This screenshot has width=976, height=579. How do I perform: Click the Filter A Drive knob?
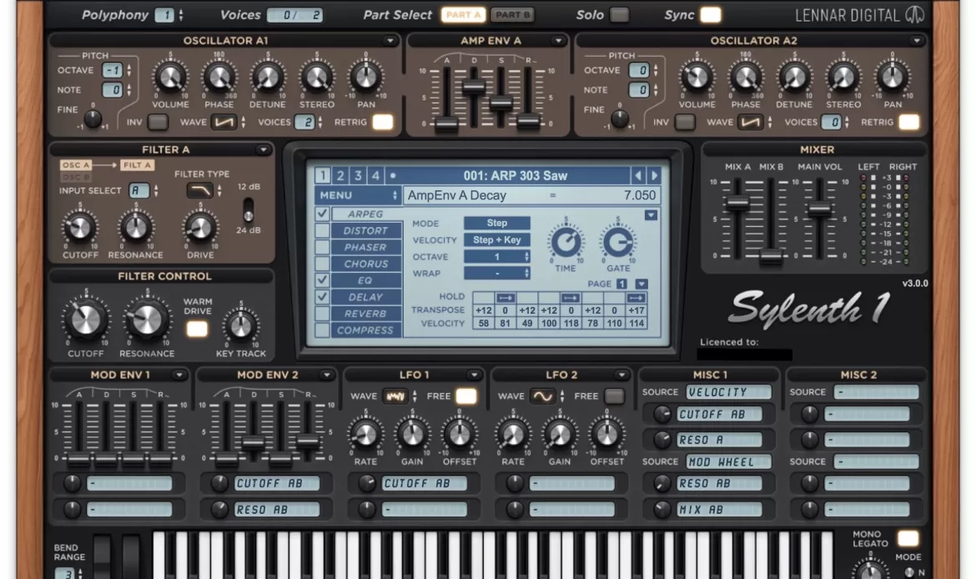click(x=200, y=228)
